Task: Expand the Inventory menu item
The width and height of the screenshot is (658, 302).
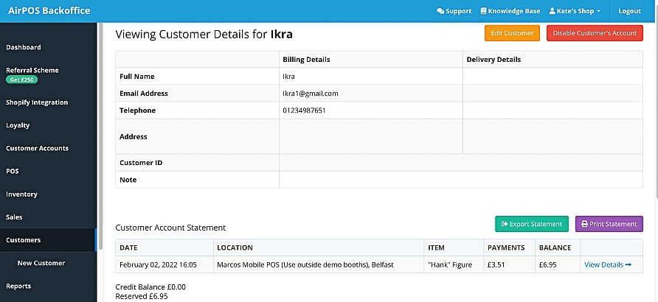Action: [x=21, y=194]
